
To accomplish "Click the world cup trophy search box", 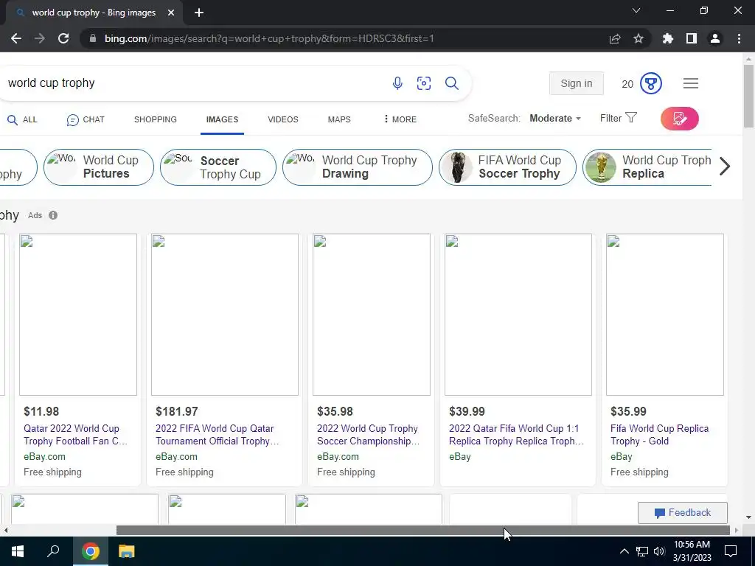I will pyautogui.click(x=192, y=83).
